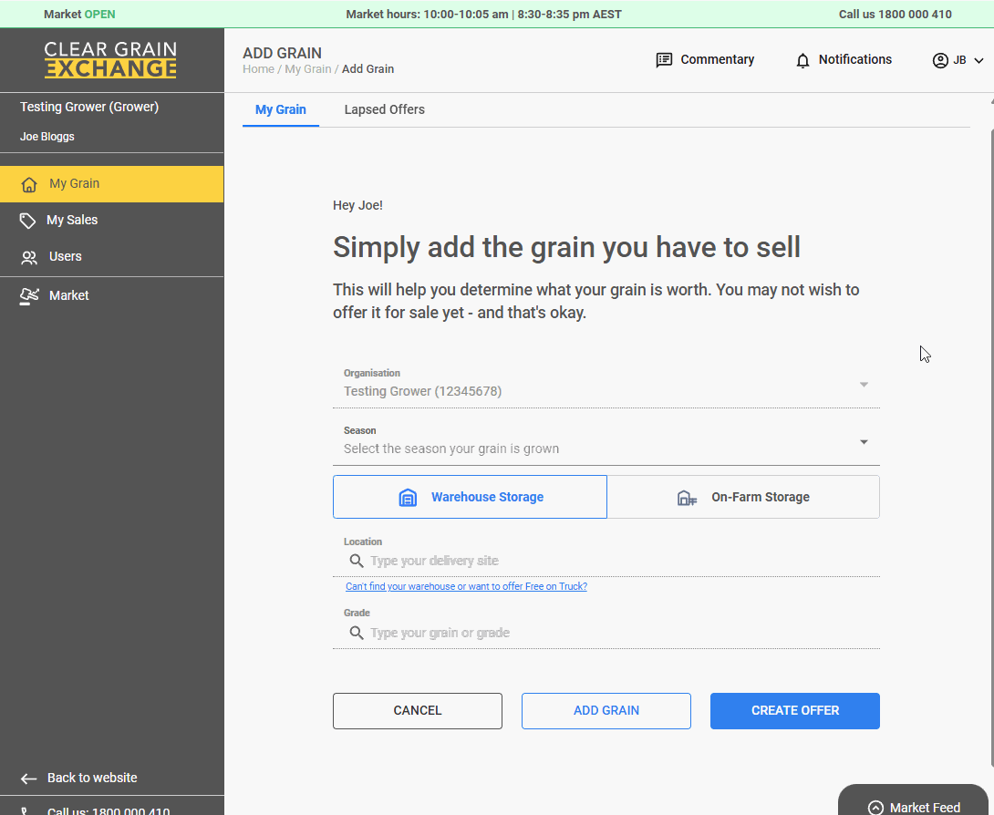Click the Call us: 1800 000 410 sidebar text
994x815 pixels.
coord(109,810)
